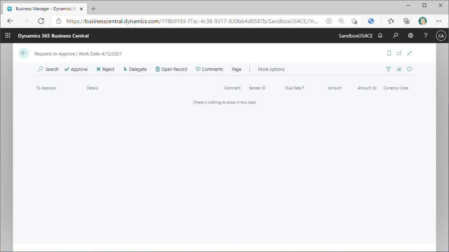
Task: Collapse the page with the diagonal arrows icon
Action: (x=410, y=53)
